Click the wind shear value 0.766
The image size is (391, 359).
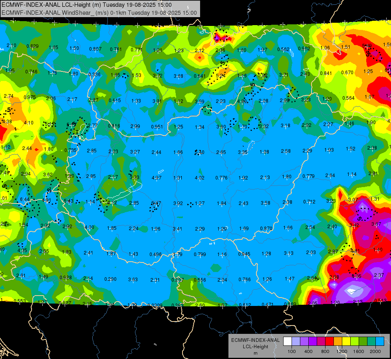coord(244,280)
